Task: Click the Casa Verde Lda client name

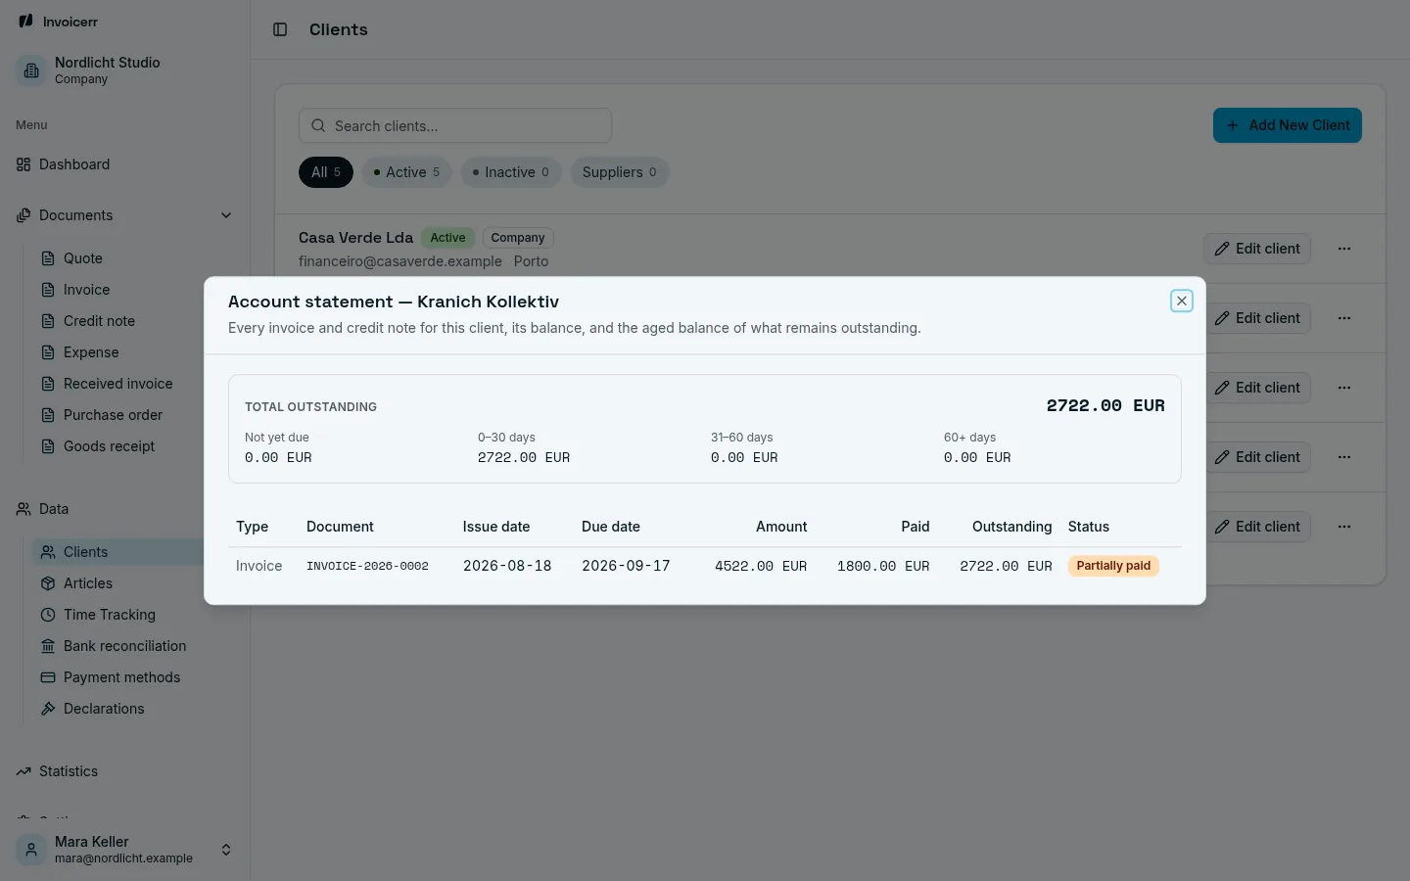Action: coord(355,238)
